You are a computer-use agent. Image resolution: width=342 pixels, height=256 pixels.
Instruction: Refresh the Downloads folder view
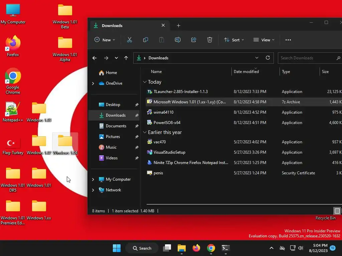pos(268,58)
